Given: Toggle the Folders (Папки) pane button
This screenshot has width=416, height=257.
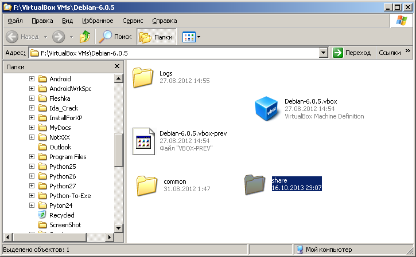Looking at the screenshot, I should click(x=156, y=37).
